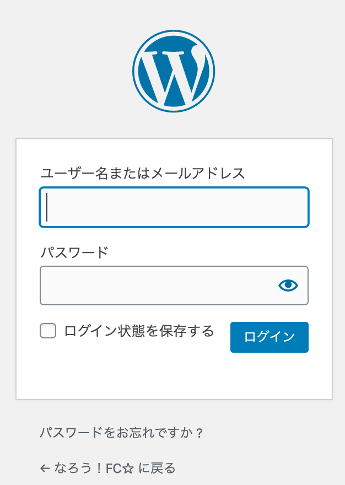
Task: Click the ユーザー名またはメールアドレス label
Action: coord(143,173)
